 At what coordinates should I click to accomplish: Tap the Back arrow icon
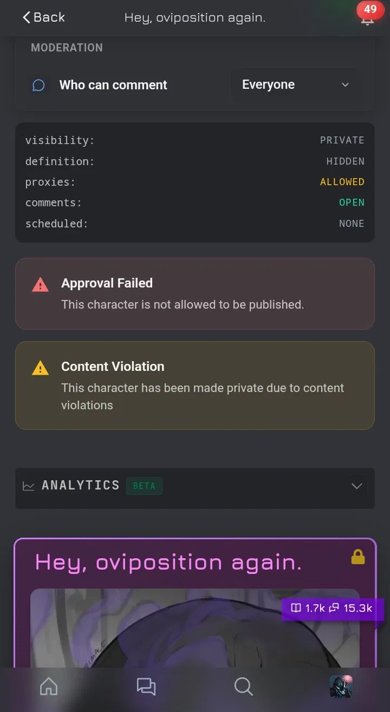pyautogui.click(x=26, y=17)
